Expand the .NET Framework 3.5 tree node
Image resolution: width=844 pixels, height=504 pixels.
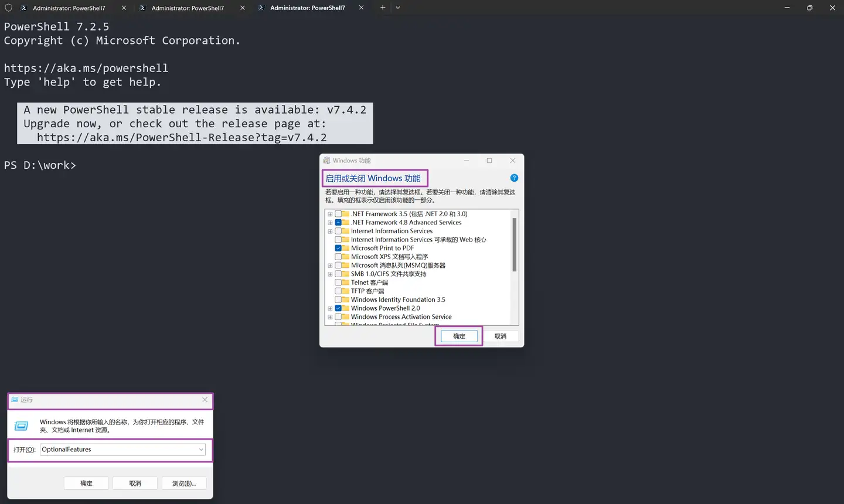(x=330, y=214)
